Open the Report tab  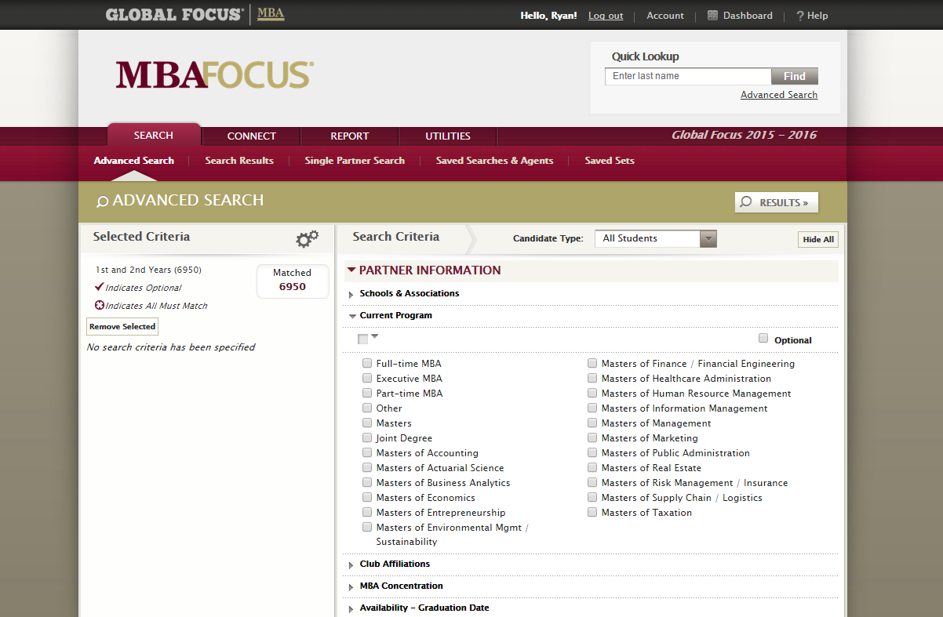coord(350,136)
